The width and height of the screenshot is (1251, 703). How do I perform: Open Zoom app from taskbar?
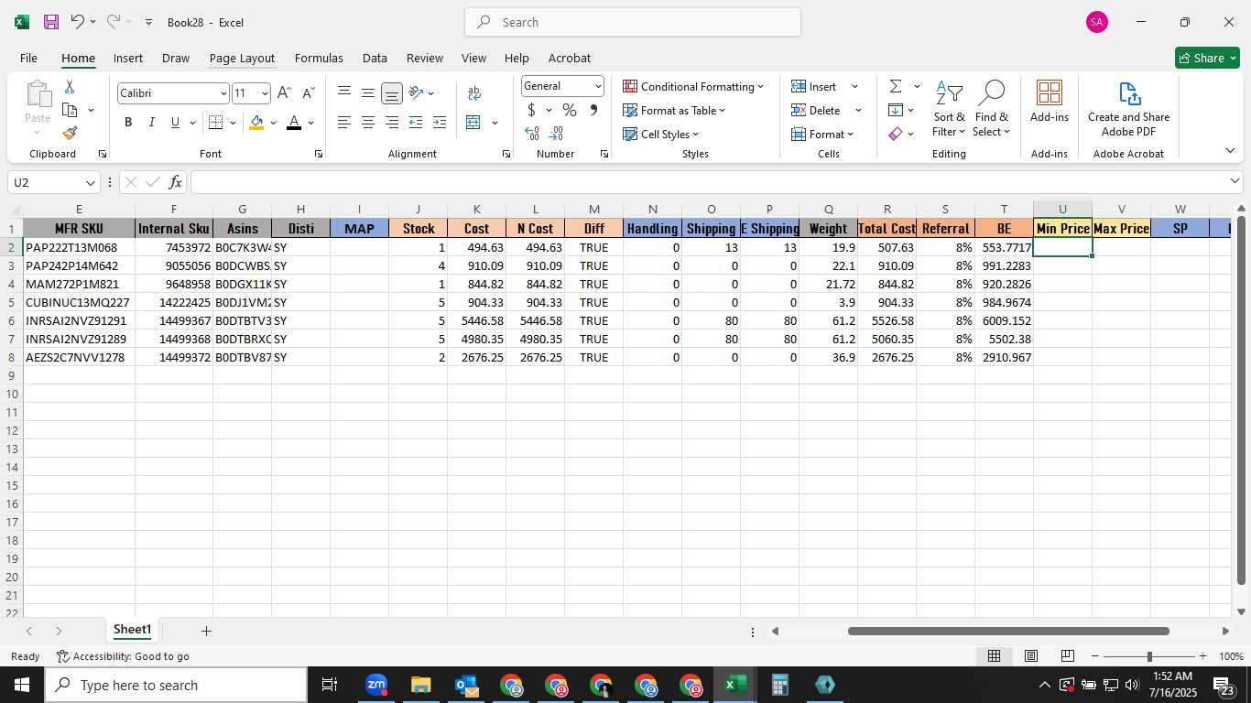[x=376, y=685]
